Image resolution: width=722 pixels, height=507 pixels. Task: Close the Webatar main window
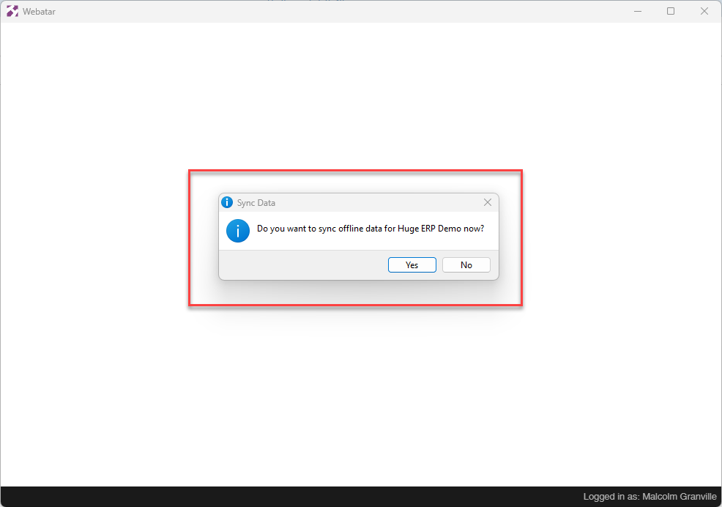[x=704, y=11]
